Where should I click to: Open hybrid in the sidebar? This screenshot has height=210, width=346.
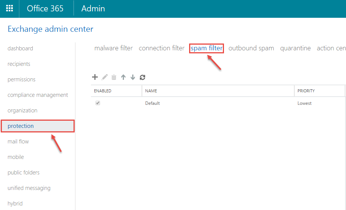tap(15, 204)
